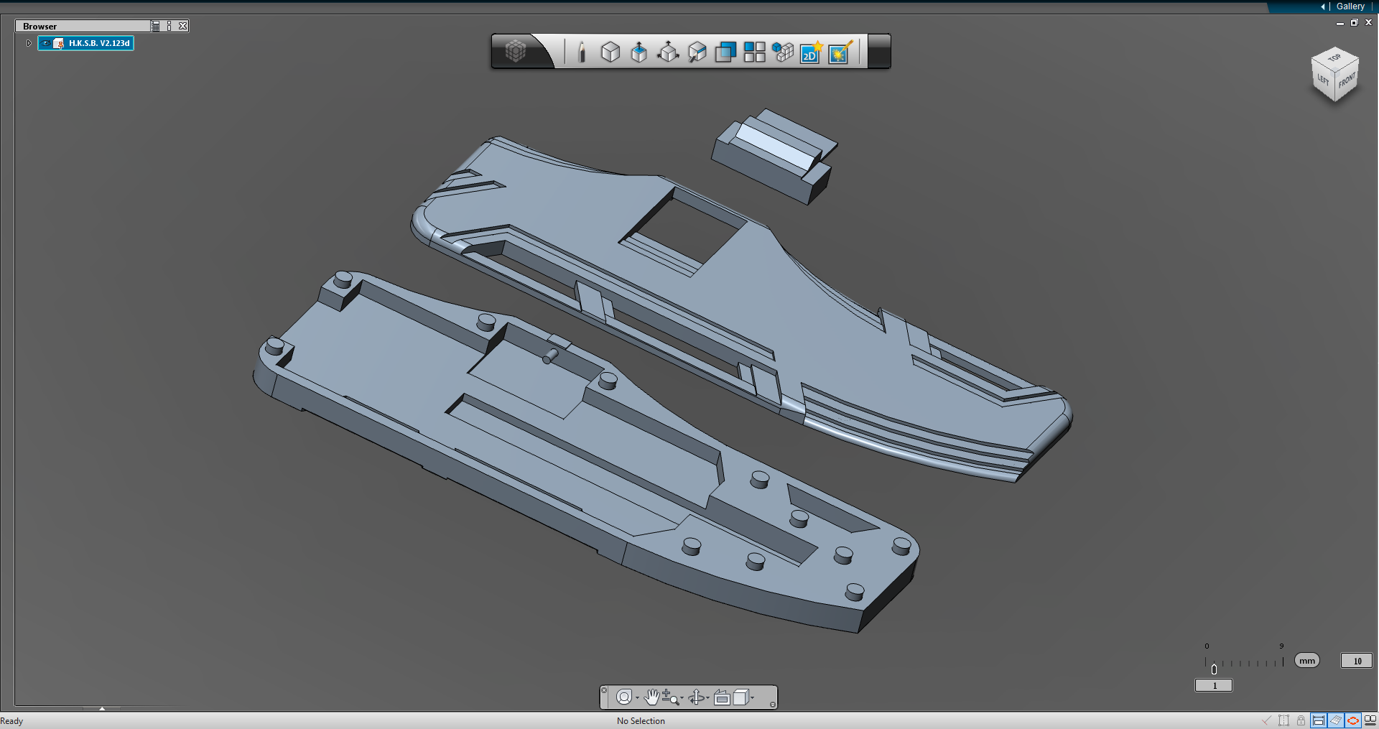Image resolution: width=1379 pixels, height=729 pixels.
Task: Close the Browser panel
Action: (183, 26)
